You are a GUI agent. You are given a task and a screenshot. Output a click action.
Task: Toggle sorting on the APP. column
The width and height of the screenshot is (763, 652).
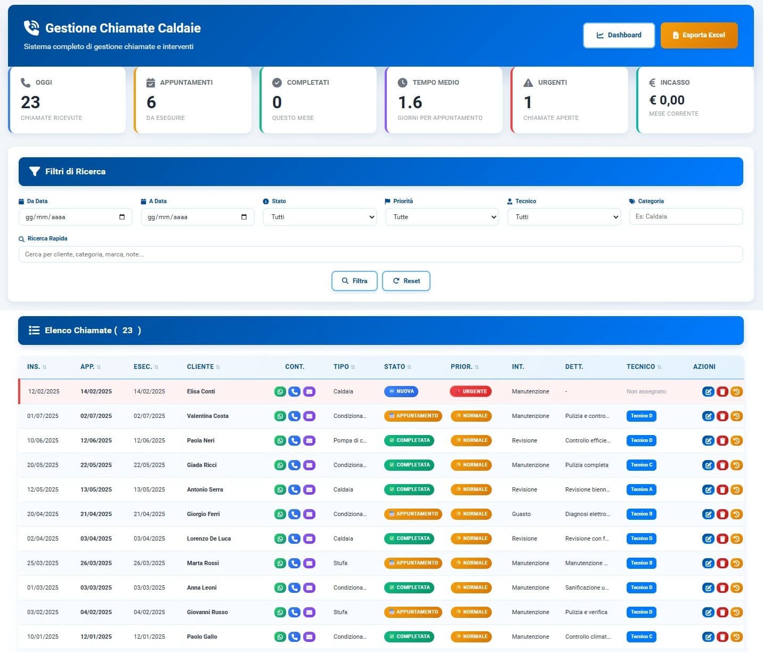pos(90,367)
